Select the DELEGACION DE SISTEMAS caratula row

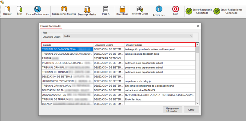click(67, 77)
